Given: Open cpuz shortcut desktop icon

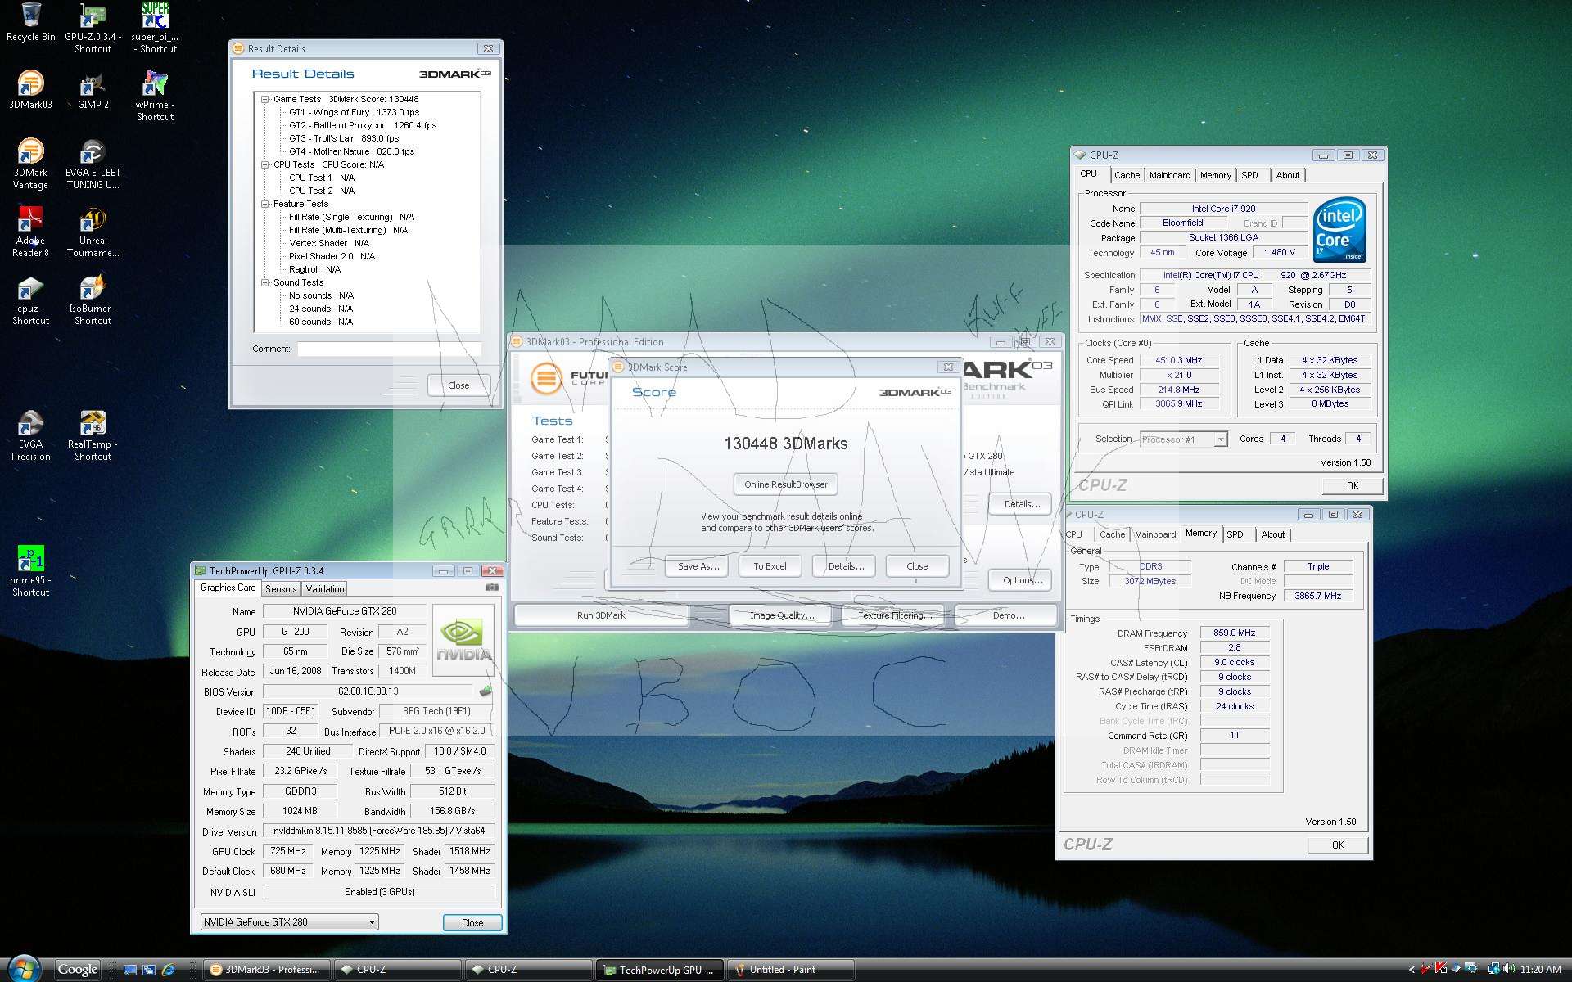Looking at the screenshot, I should [x=31, y=300].
